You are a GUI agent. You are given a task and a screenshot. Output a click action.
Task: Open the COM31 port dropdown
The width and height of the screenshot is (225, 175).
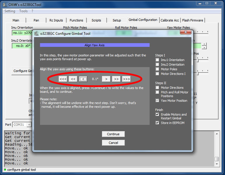click(29, 125)
